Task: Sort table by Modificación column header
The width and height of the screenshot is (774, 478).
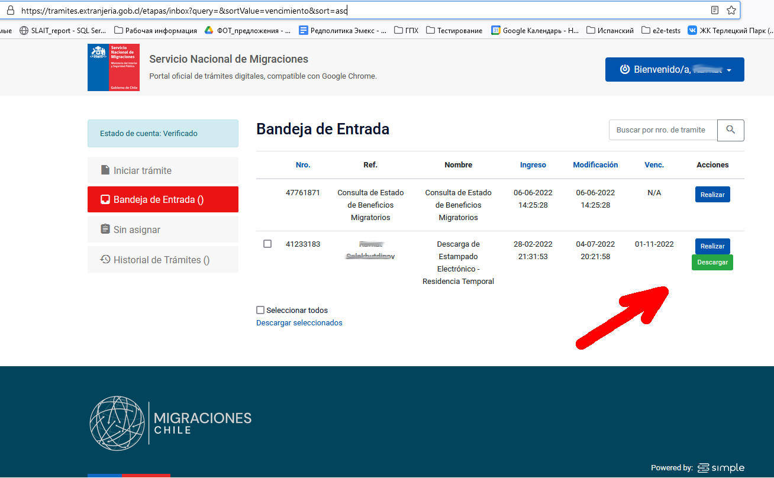Action: [595, 165]
